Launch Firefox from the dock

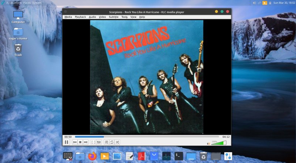coord(92,156)
